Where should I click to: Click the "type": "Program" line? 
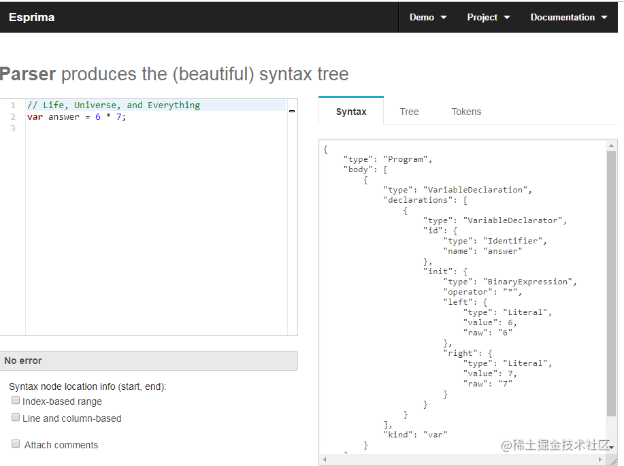[388, 159]
